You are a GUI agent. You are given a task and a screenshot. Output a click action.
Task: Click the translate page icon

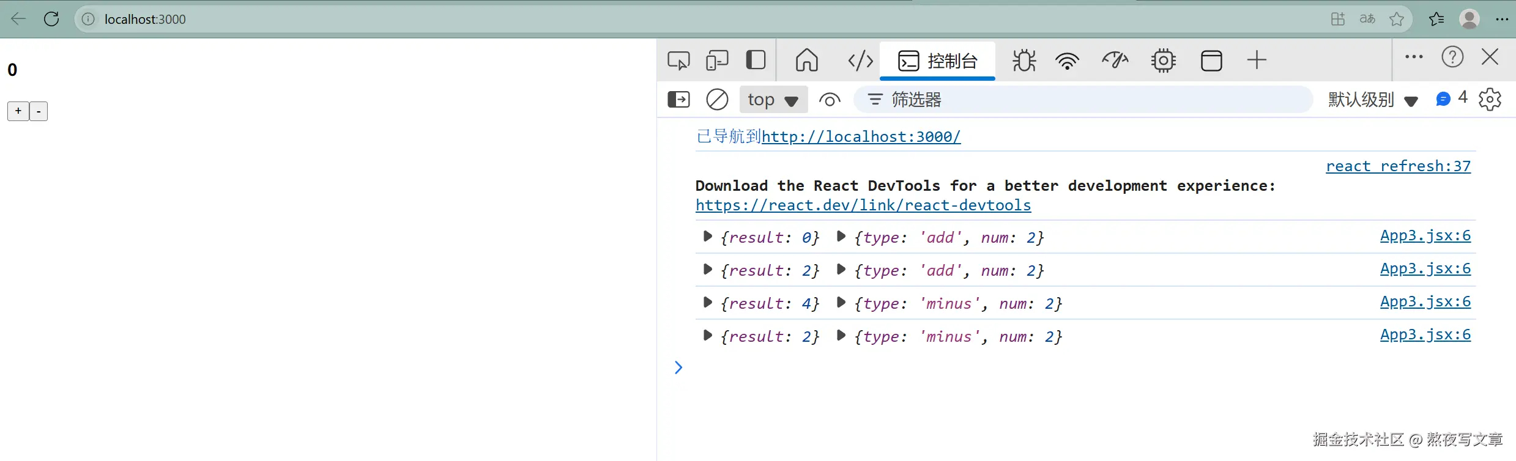[1367, 19]
